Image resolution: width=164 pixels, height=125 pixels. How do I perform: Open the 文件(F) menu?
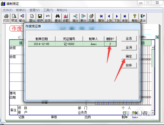click(x=8, y=10)
